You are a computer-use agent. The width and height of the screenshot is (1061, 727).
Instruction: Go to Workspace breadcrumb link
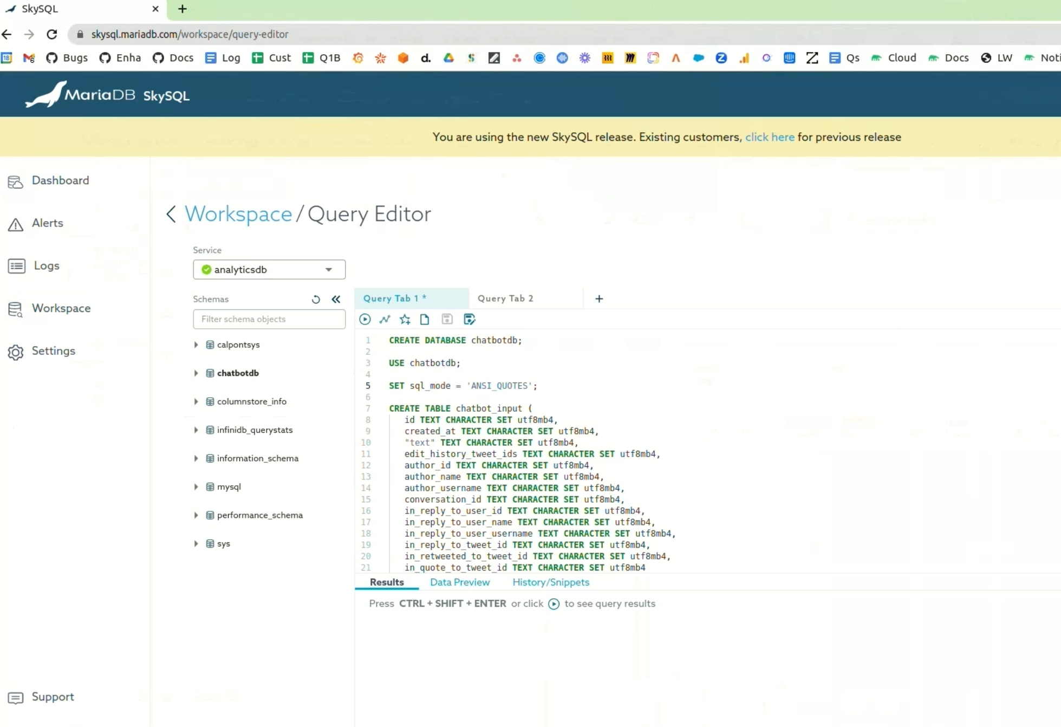coord(238,214)
